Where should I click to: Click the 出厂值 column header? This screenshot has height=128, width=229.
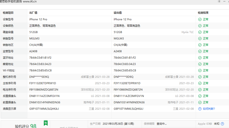pyautogui.click(x=33, y=13)
